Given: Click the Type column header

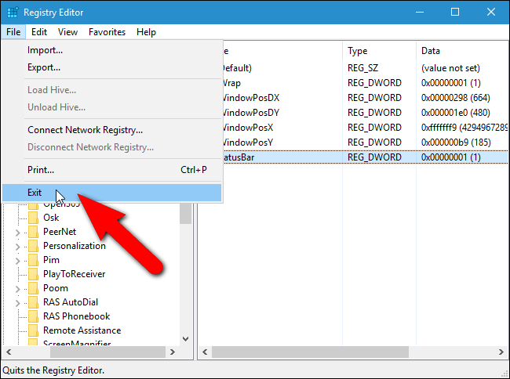Looking at the screenshot, I should click(x=379, y=51).
